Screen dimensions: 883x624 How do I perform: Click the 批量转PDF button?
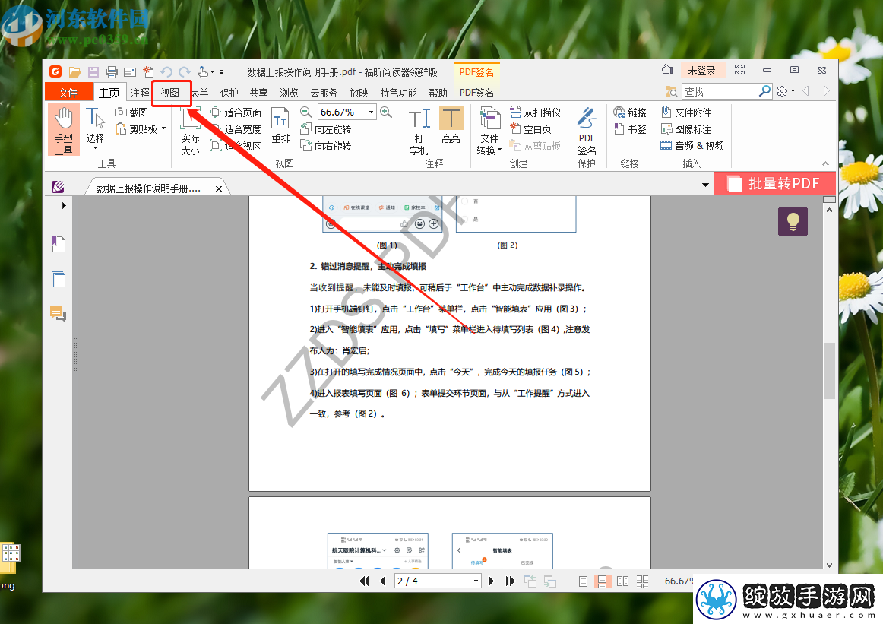[774, 184]
